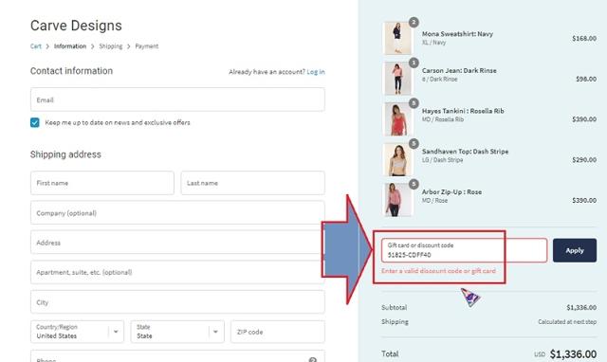This screenshot has width=607, height=362.
Task: Click the Sandhaven Top quantity badge
Action: [x=414, y=143]
